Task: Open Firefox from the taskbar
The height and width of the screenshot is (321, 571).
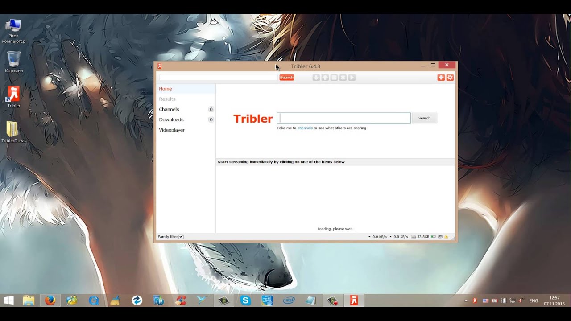Action: [x=50, y=300]
